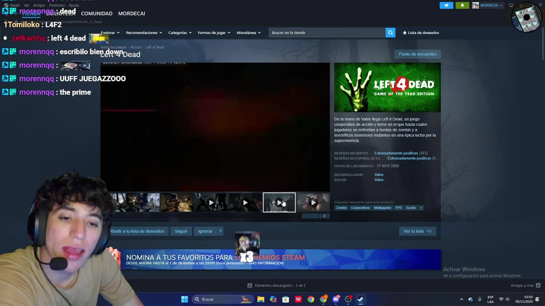Click the Steam taskbar icon
The image size is (545, 306).
tap(360, 299)
